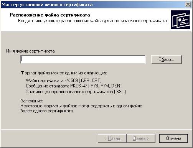
Task: Click the certificate icon in the header
Action: (180, 20)
